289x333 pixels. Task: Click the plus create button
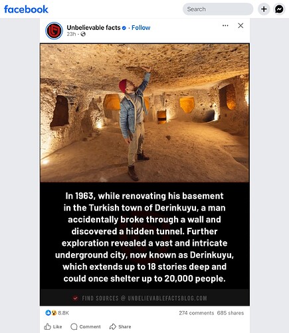tap(264, 9)
